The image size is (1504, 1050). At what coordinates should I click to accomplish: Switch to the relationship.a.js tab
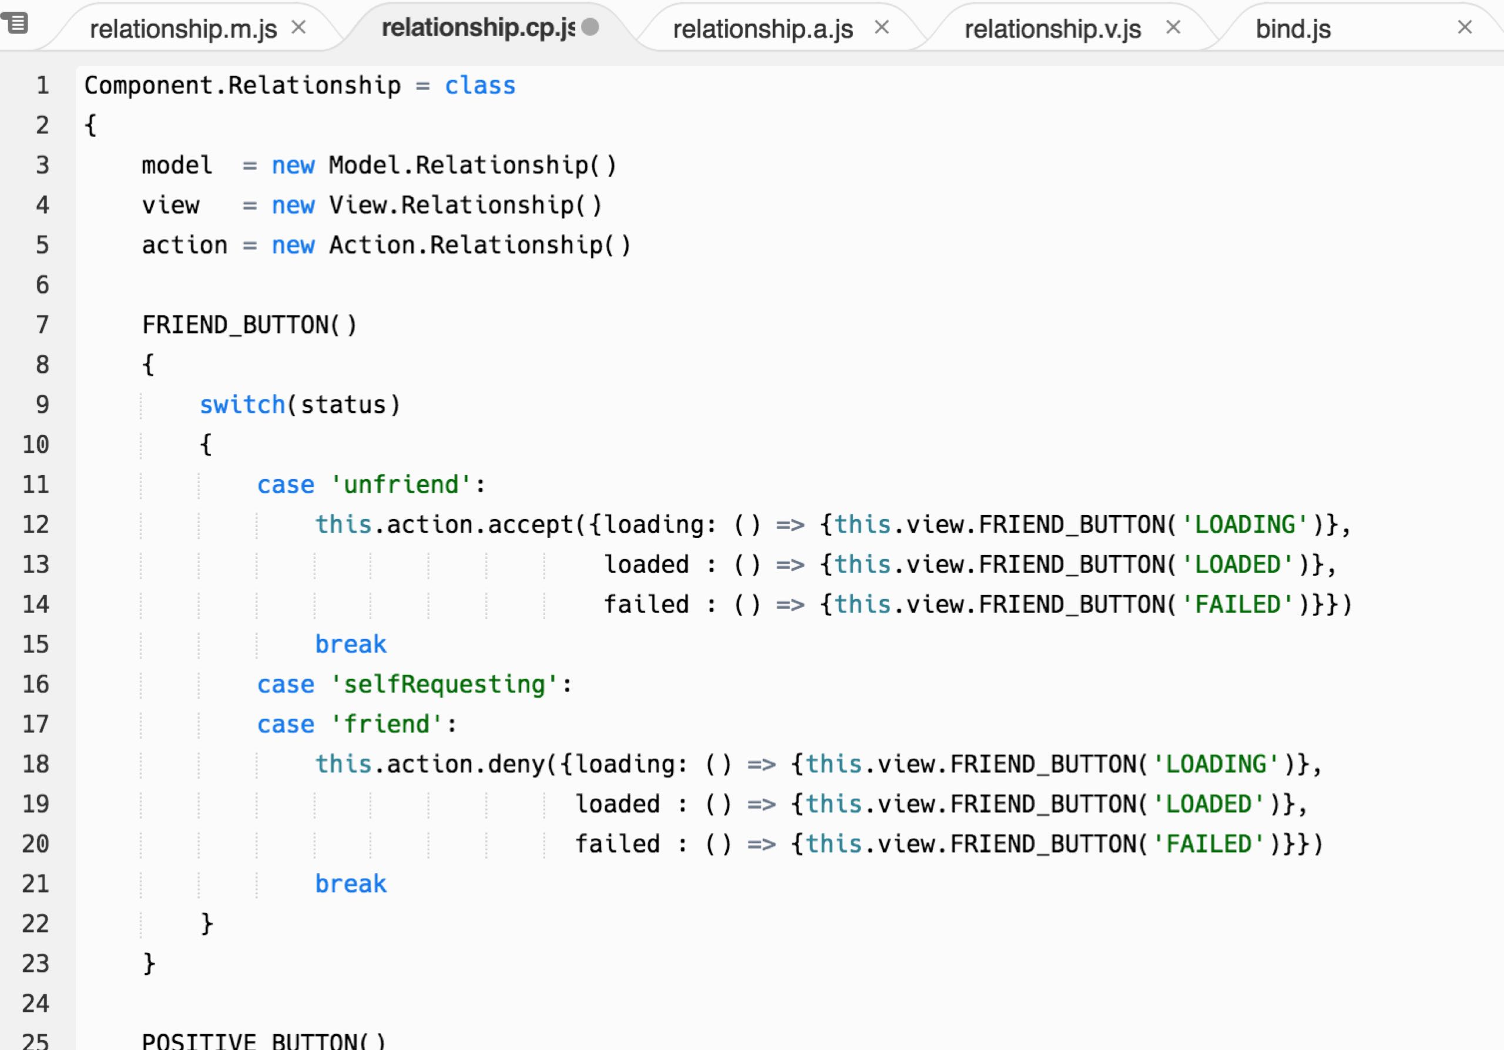tap(763, 29)
